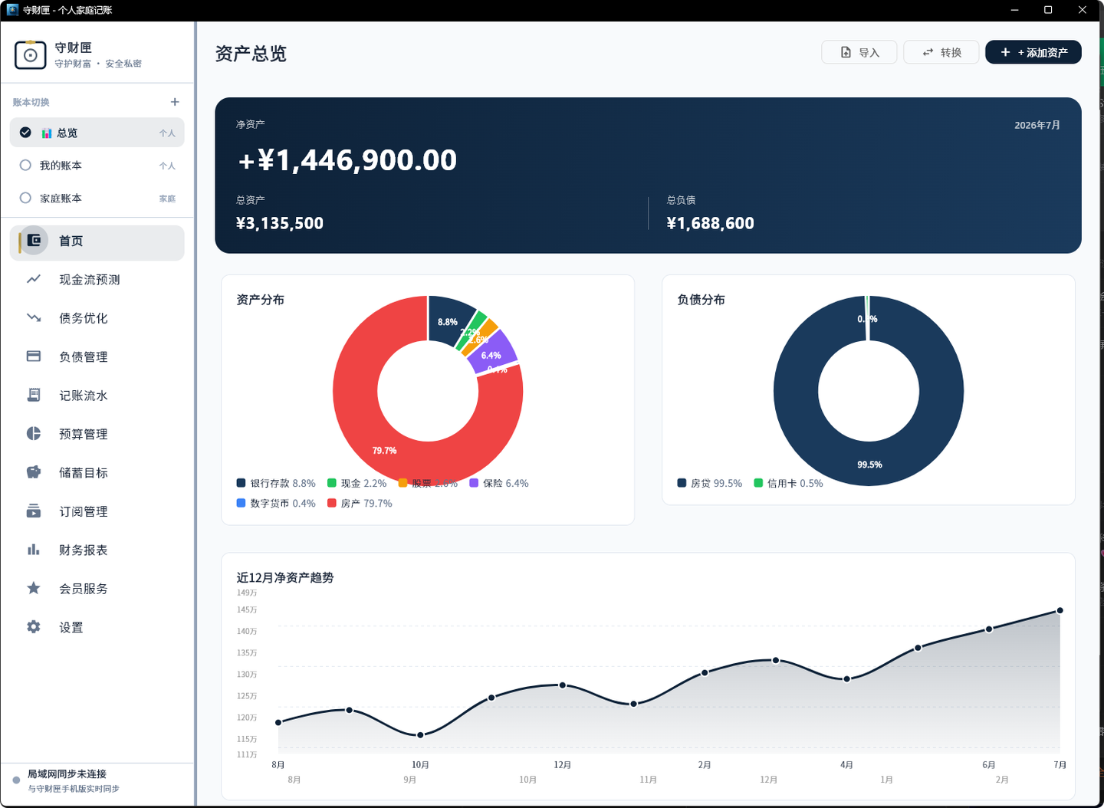This screenshot has height=808, width=1104.
Task: Click the trend-up icon for 现金流预测
Action: [34, 279]
